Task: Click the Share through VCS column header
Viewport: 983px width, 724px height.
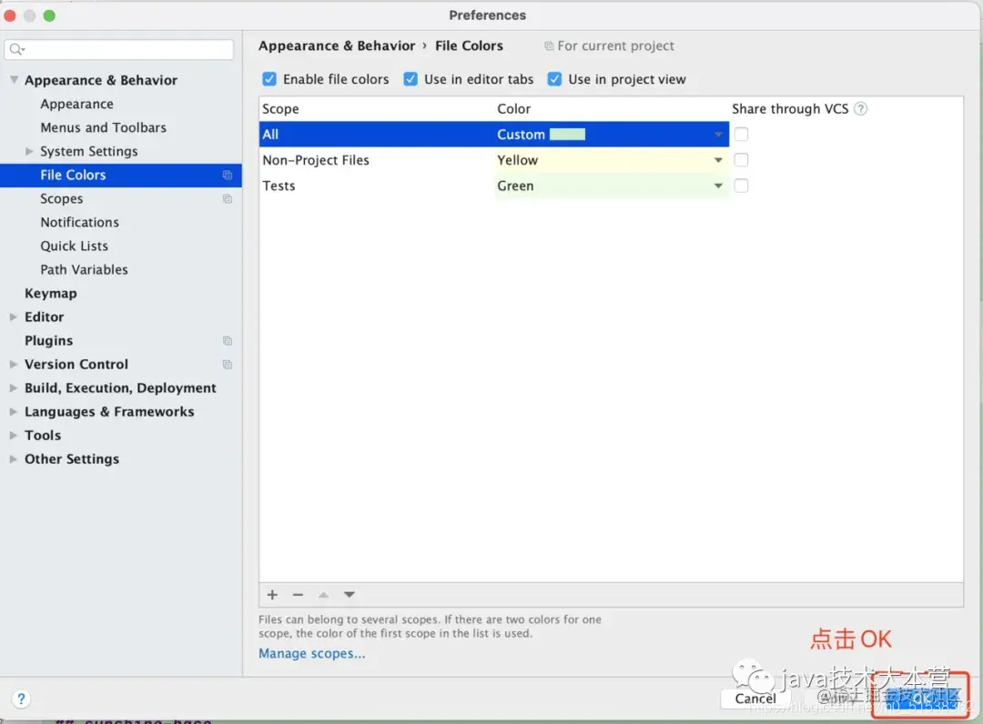Action: 790,109
